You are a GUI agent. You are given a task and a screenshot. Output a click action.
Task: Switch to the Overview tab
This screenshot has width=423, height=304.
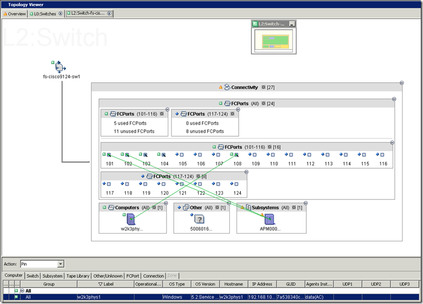[x=14, y=14]
